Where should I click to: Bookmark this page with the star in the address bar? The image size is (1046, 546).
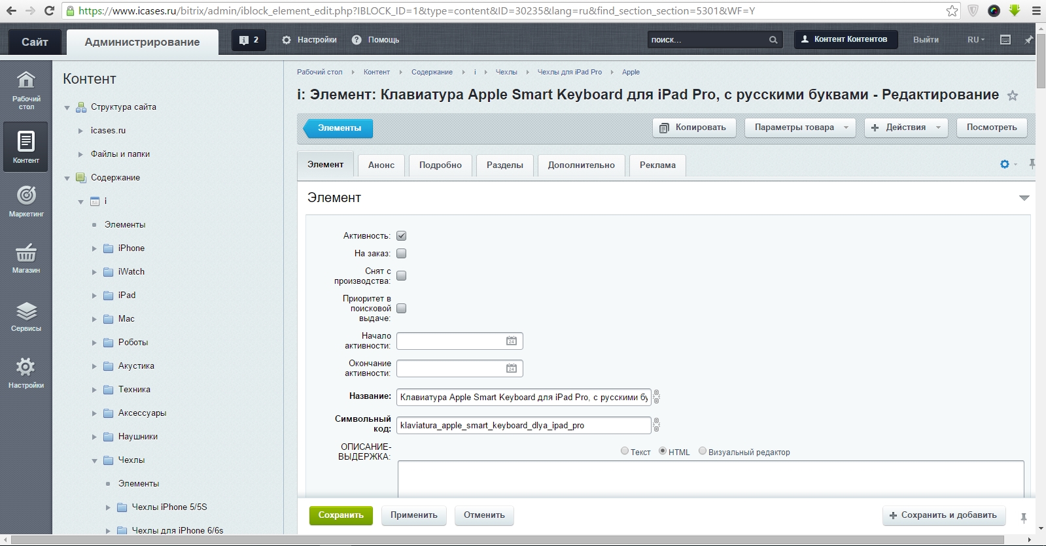pos(952,10)
